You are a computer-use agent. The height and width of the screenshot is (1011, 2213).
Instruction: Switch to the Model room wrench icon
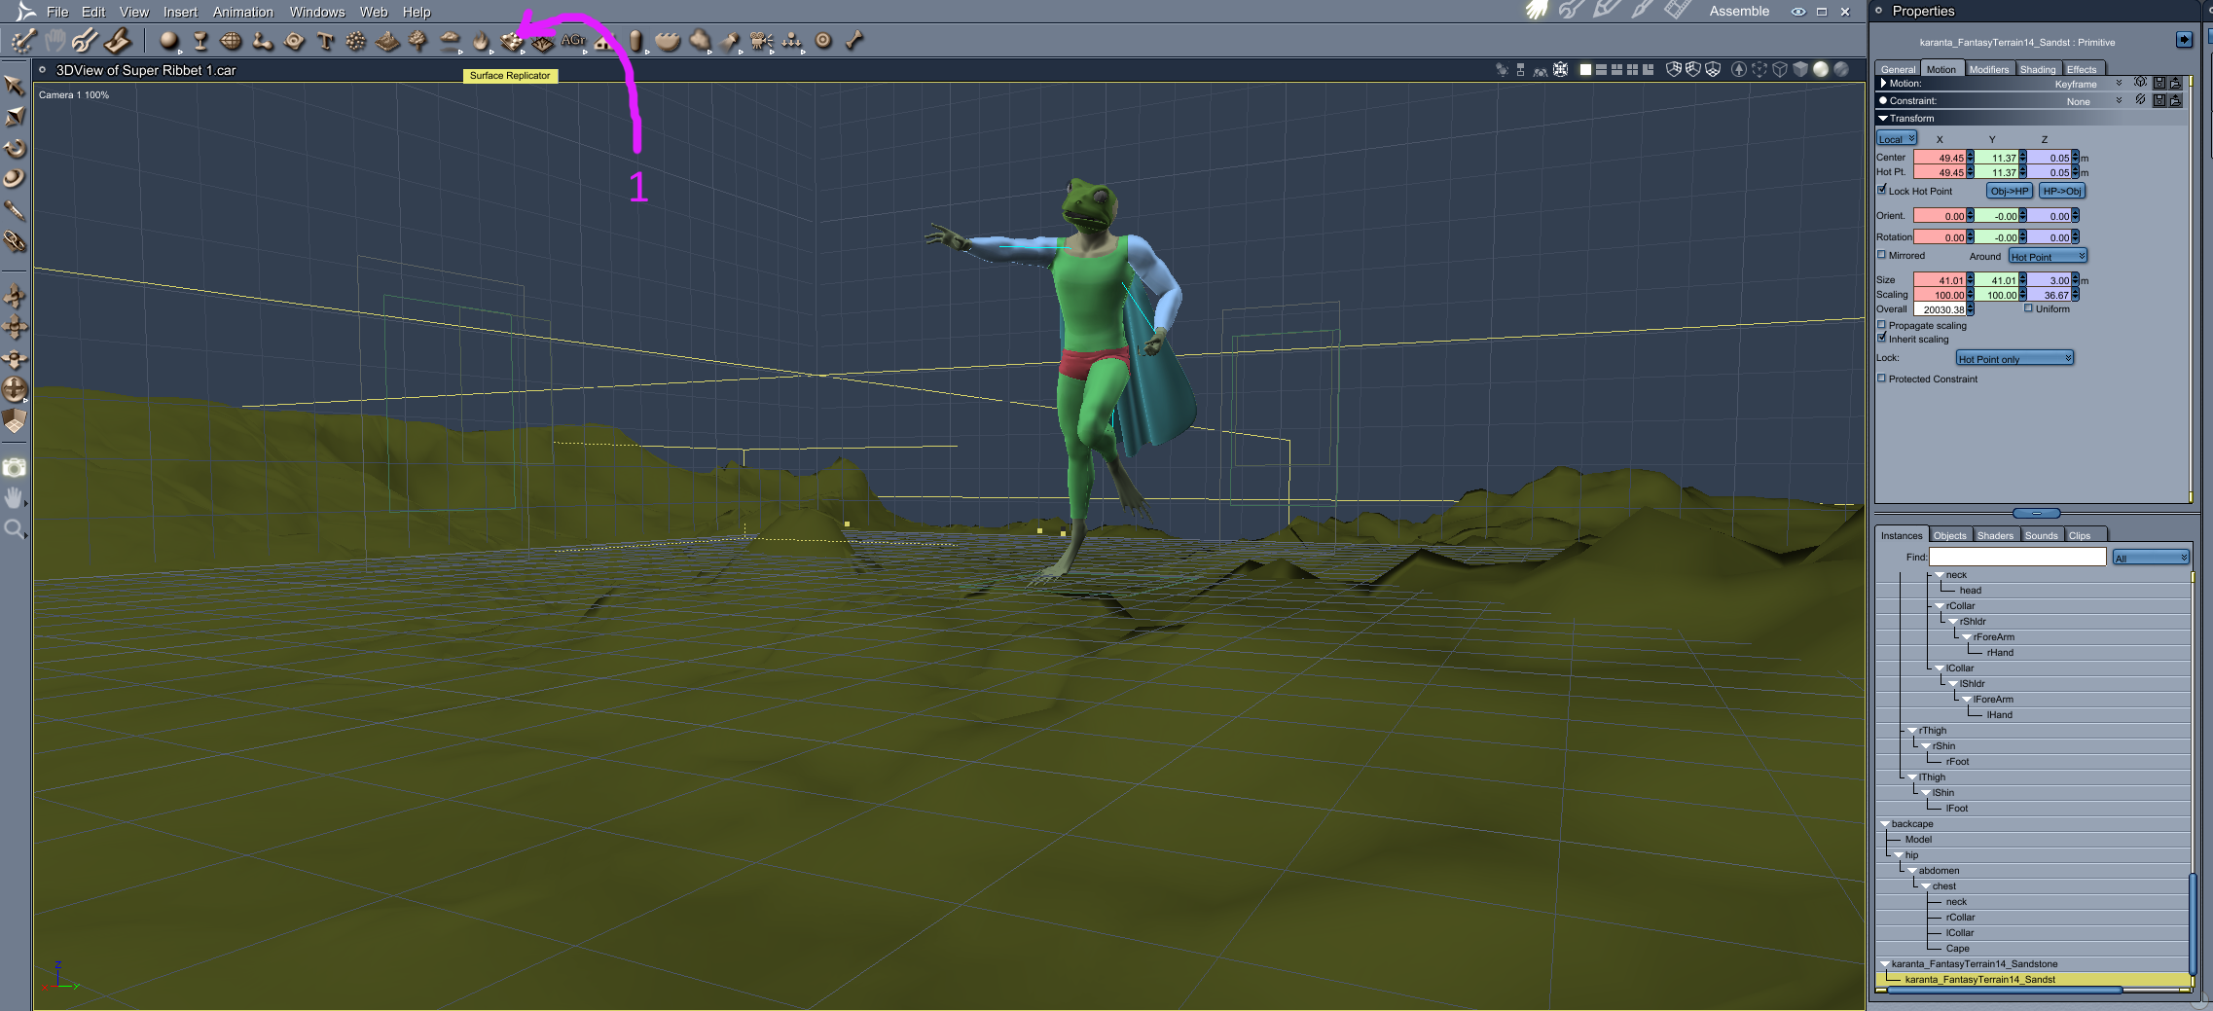(x=1571, y=11)
